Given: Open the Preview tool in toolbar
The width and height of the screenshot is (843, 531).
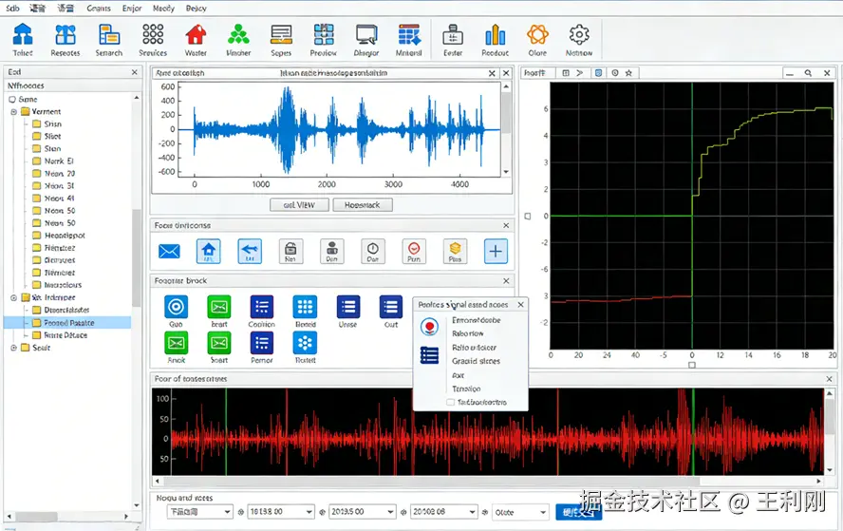Looking at the screenshot, I should (324, 36).
